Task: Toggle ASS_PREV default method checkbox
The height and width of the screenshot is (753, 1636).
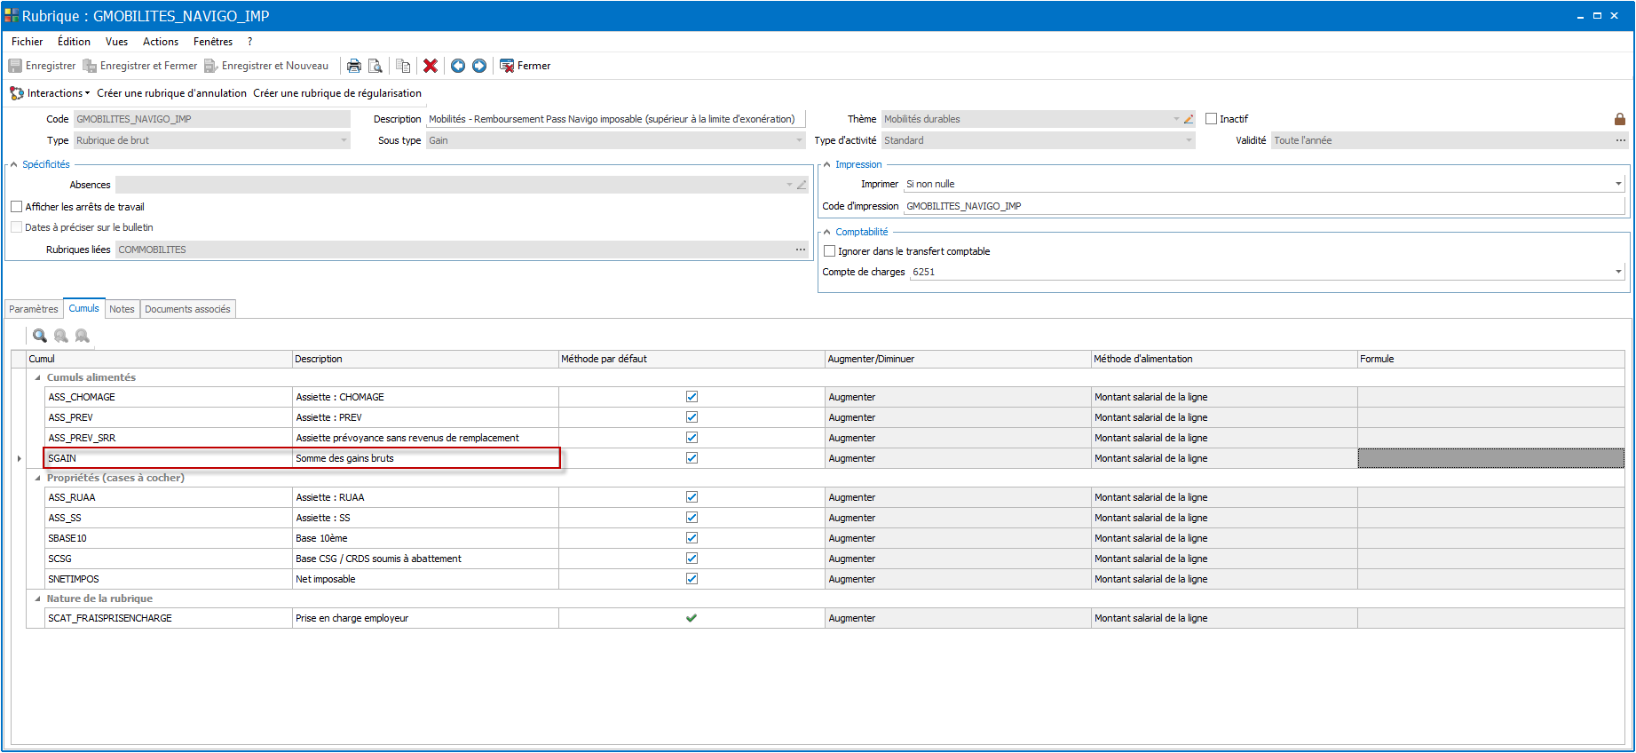Action: coord(692,417)
